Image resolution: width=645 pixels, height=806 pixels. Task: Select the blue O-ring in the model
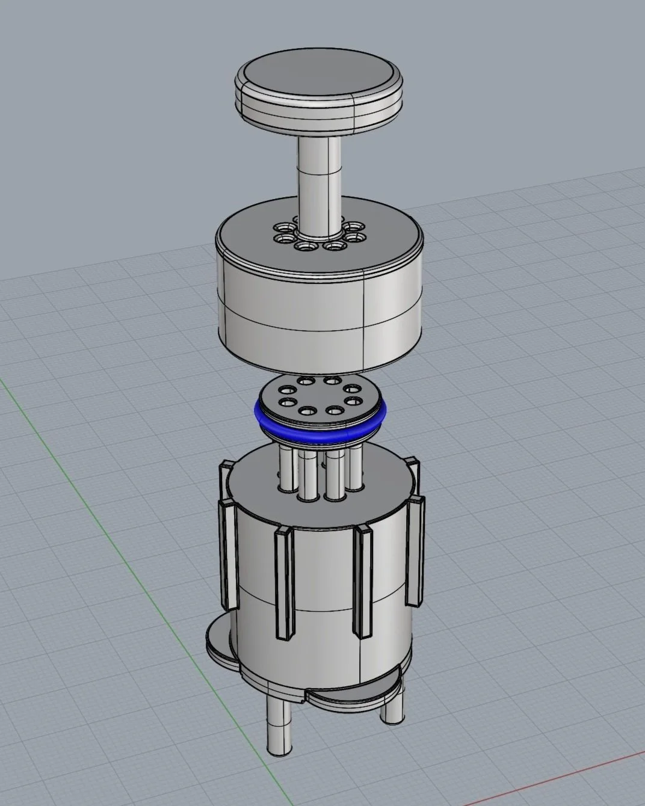click(x=320, y=427)
